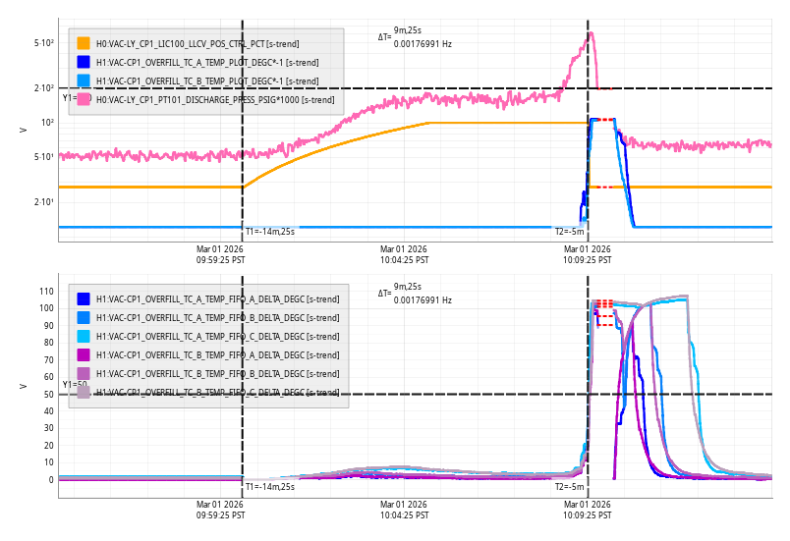Click the T2=-5m cursor label in upper plot
The image size is (790, 541).
click(x=569, y=232)
